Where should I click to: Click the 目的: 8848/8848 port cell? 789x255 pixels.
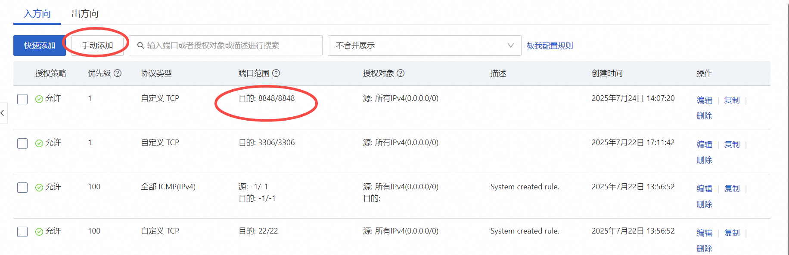pyautogui.click(x=267, y=98)
